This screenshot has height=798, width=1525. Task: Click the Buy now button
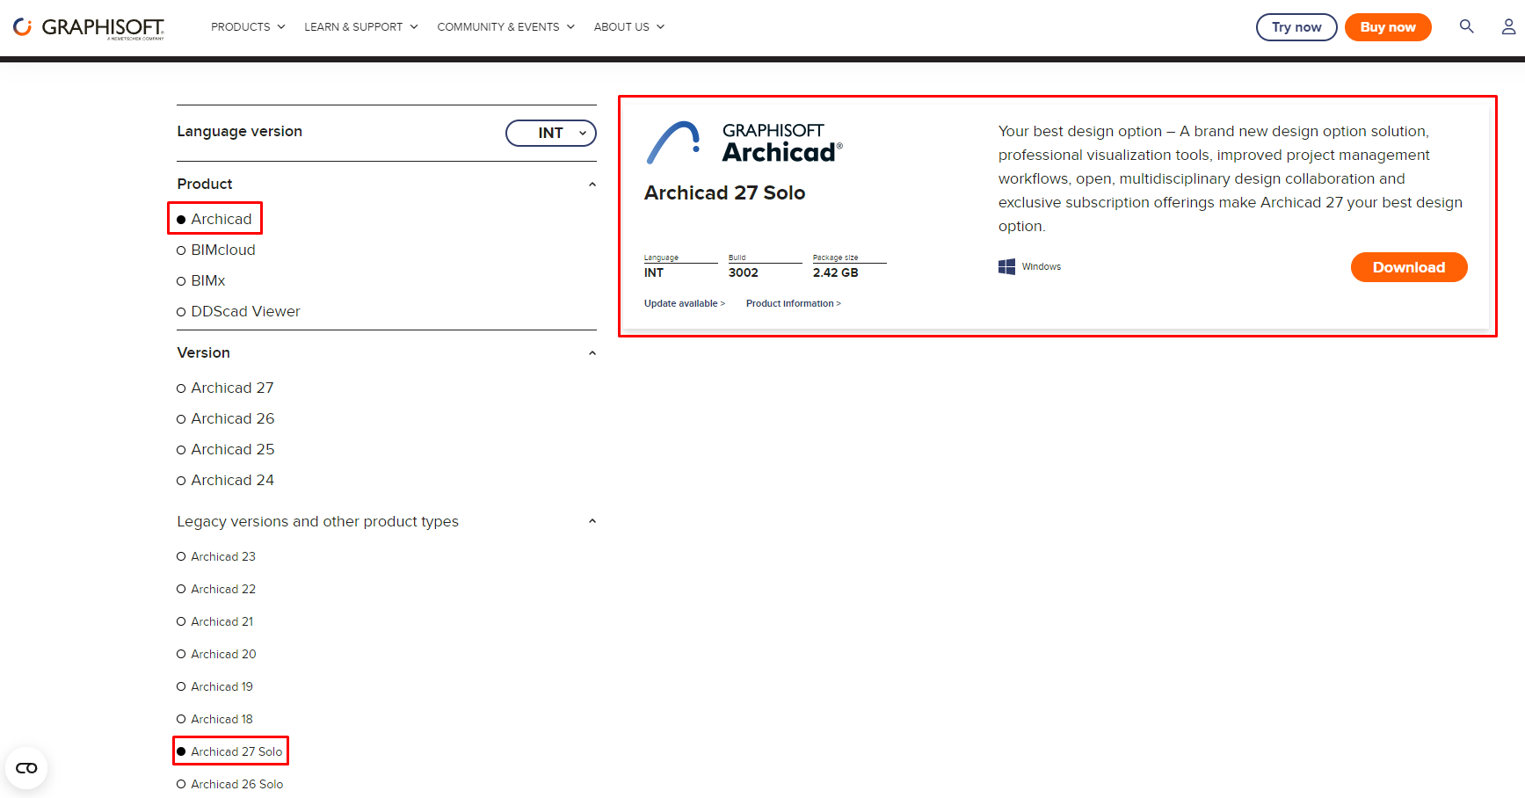pyautogui.click(x=1387, y=26)
